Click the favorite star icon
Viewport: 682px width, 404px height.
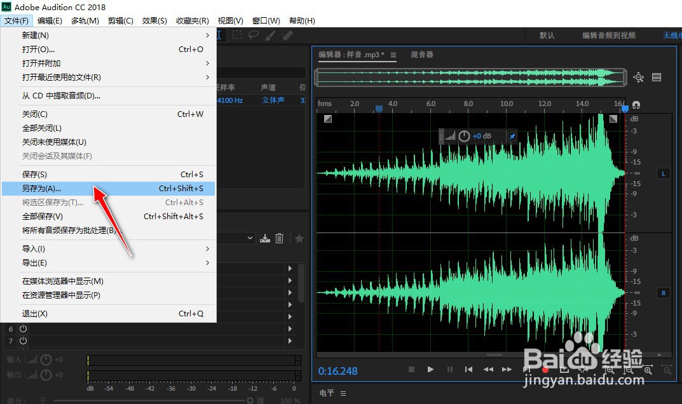coord(299,238)
